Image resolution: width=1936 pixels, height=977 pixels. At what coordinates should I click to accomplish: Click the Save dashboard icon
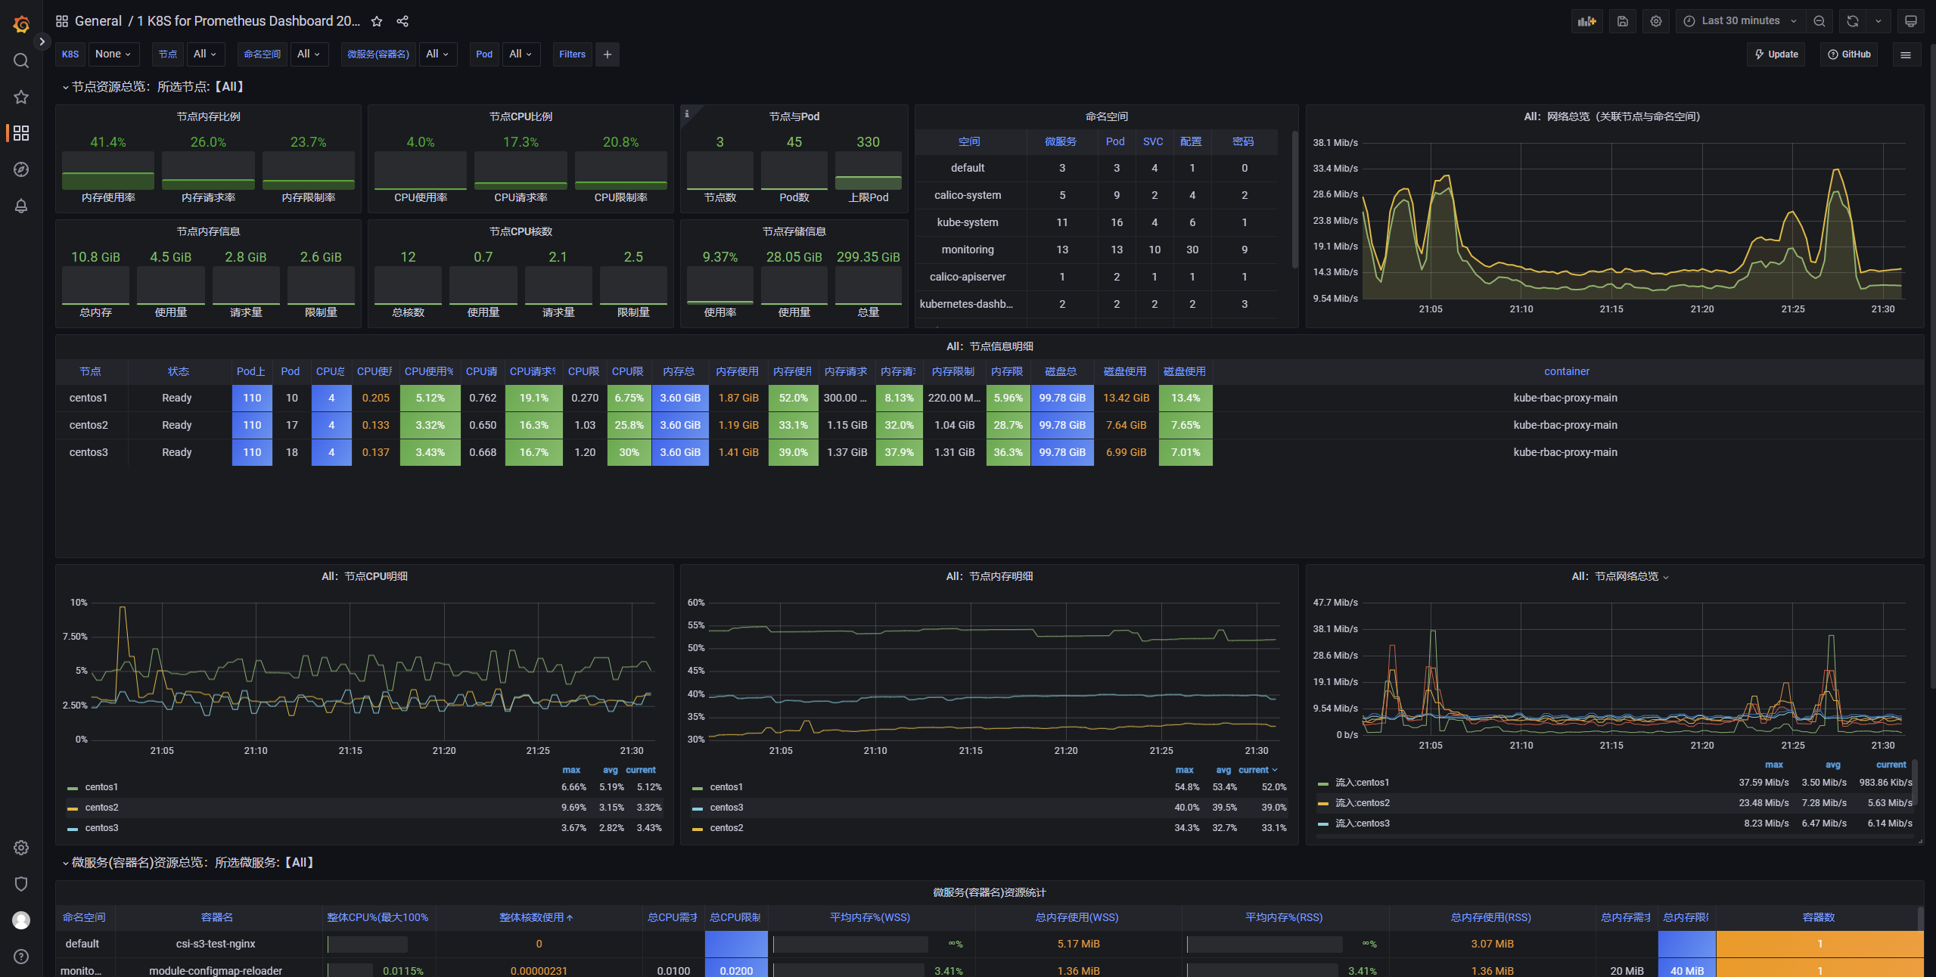pyautogui.click(x=1622, y=21)
